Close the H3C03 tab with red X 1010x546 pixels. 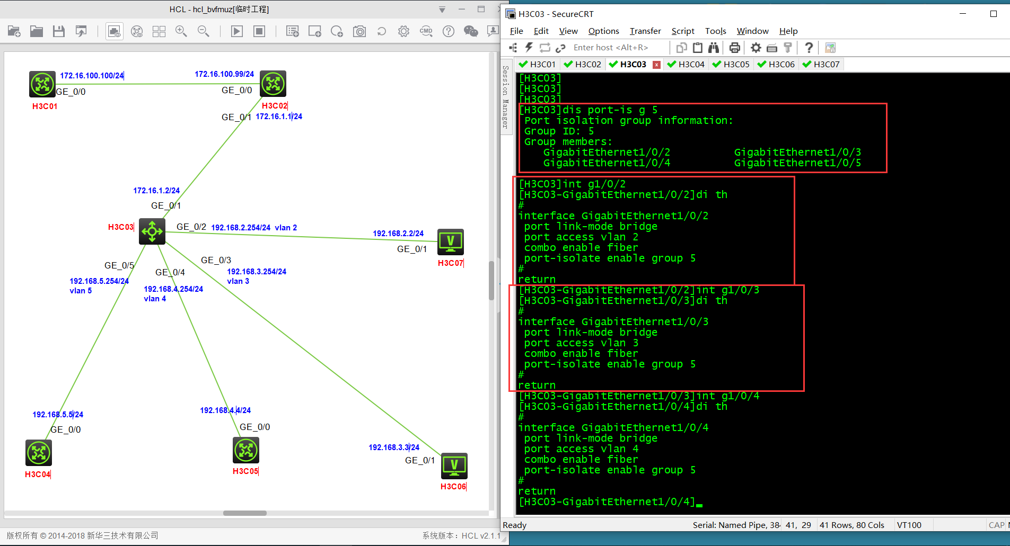click(x=656, y=65)
